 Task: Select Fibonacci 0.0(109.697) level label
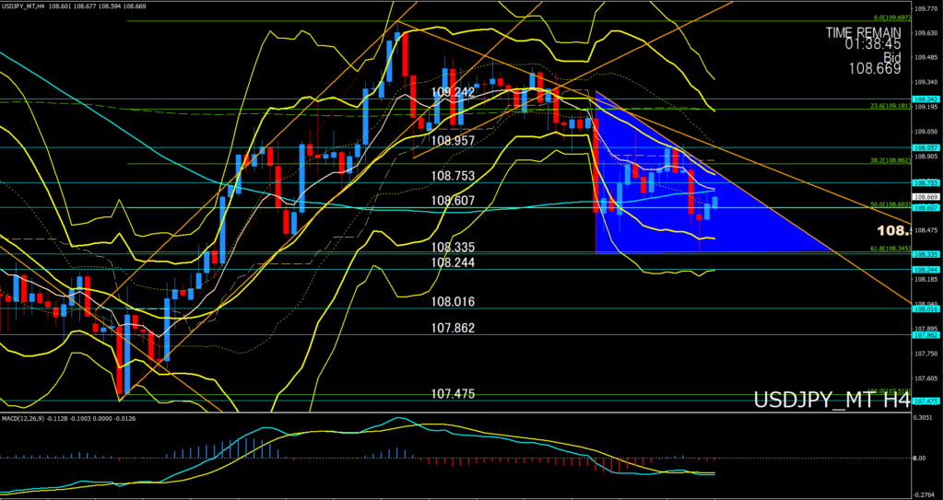click(x=892, y=18)
